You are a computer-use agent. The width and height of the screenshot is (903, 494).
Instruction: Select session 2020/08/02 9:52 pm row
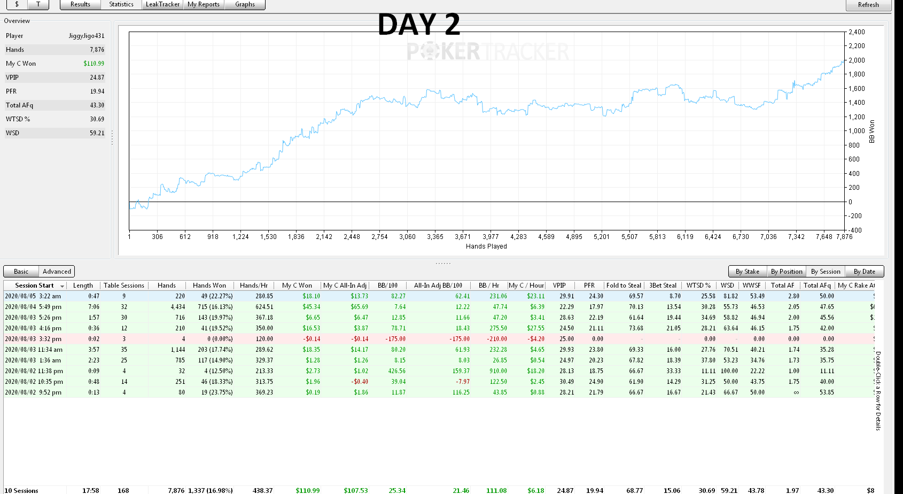coord(439,392)
